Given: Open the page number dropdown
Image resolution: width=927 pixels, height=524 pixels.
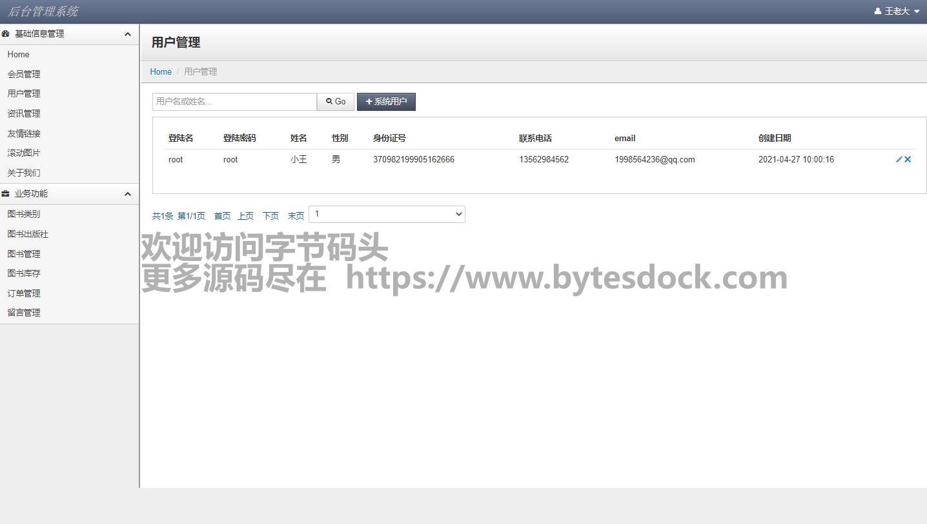Looking at the screenshot, I should tap(387, 214).
